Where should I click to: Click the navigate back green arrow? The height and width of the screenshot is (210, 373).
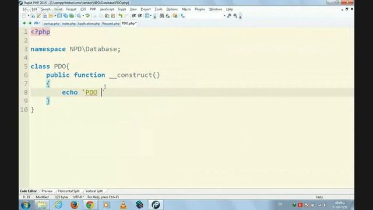coord(24,23)
